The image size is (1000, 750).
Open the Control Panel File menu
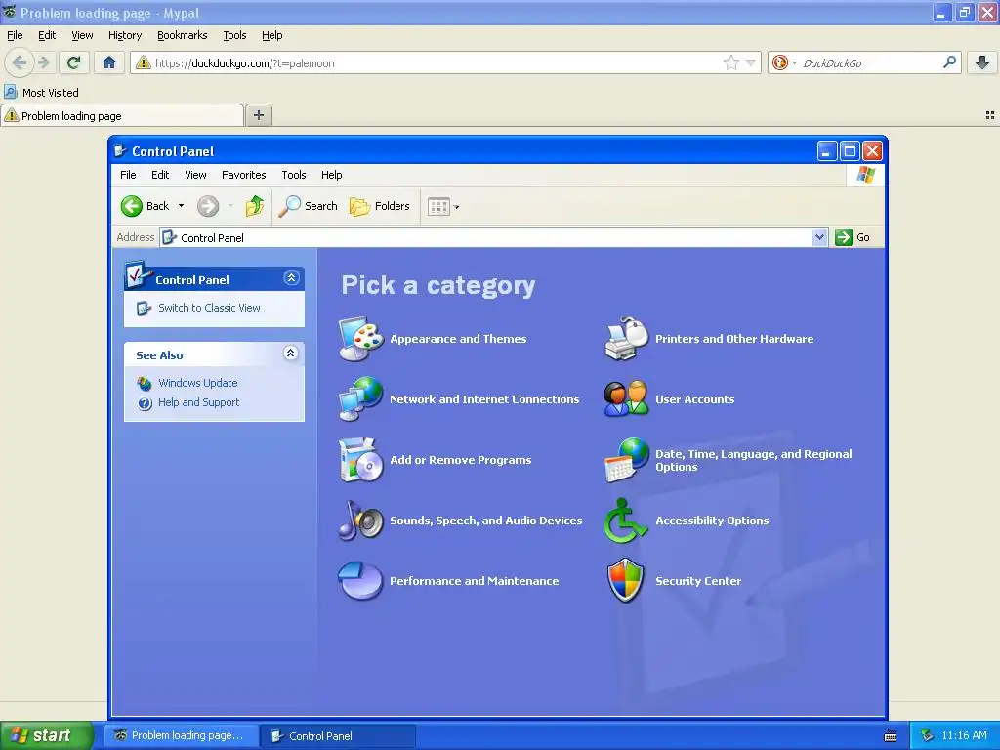(x=128, y=175)
